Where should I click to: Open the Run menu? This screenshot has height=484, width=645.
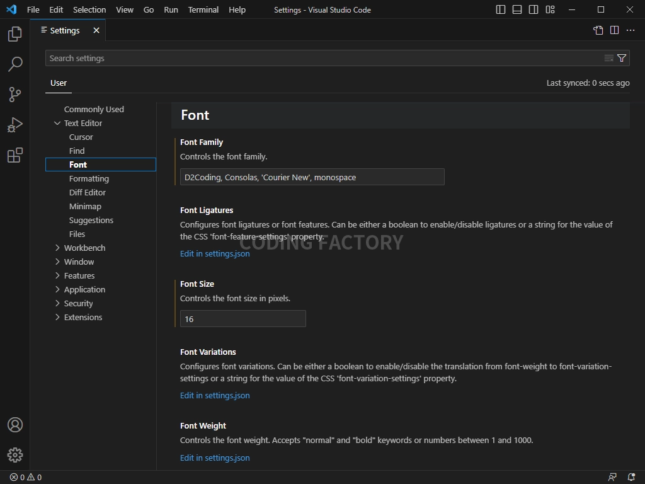(x=171, y=9)
